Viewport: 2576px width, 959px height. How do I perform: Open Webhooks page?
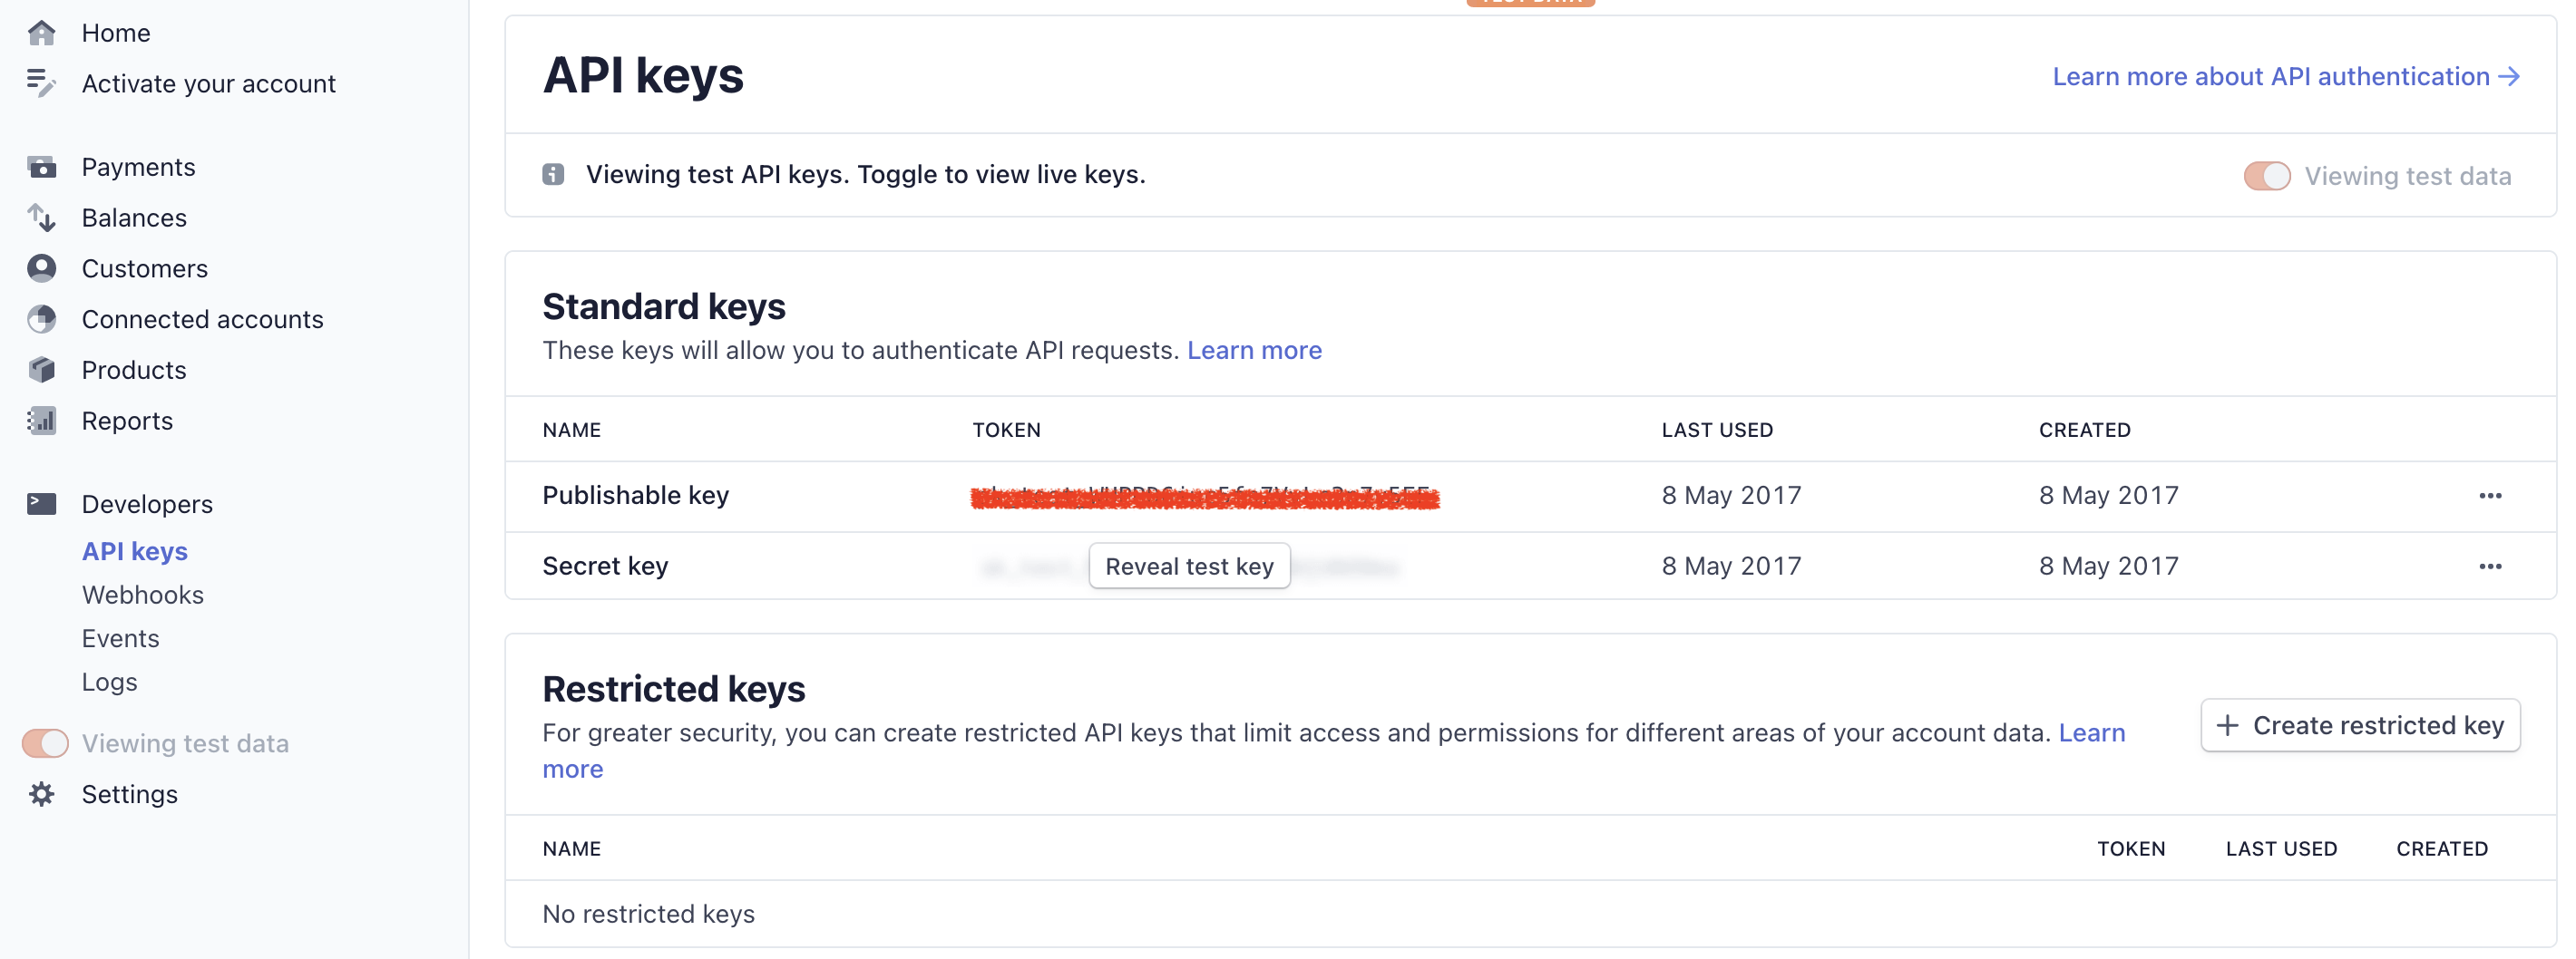coord(143,596)
